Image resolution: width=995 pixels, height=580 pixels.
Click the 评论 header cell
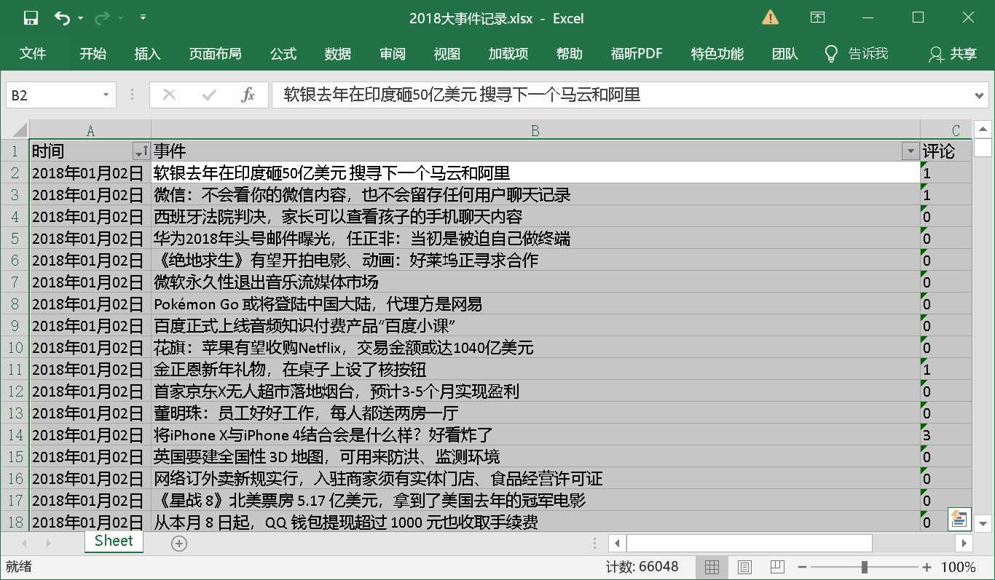pyautogui.click(x=946, y=151)
